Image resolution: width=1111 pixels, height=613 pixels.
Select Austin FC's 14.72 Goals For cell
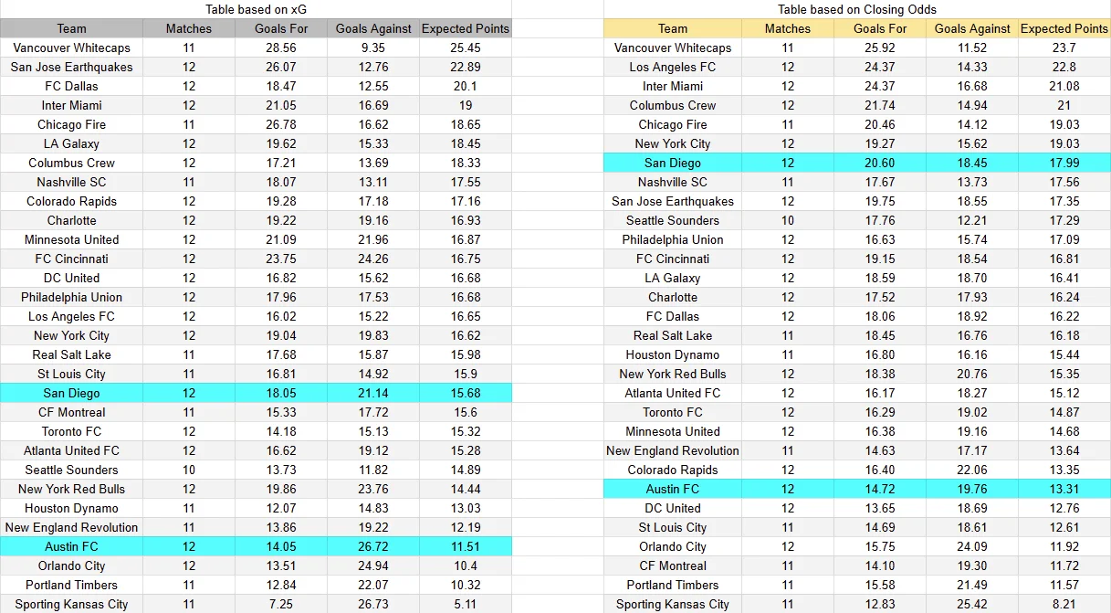880,489
